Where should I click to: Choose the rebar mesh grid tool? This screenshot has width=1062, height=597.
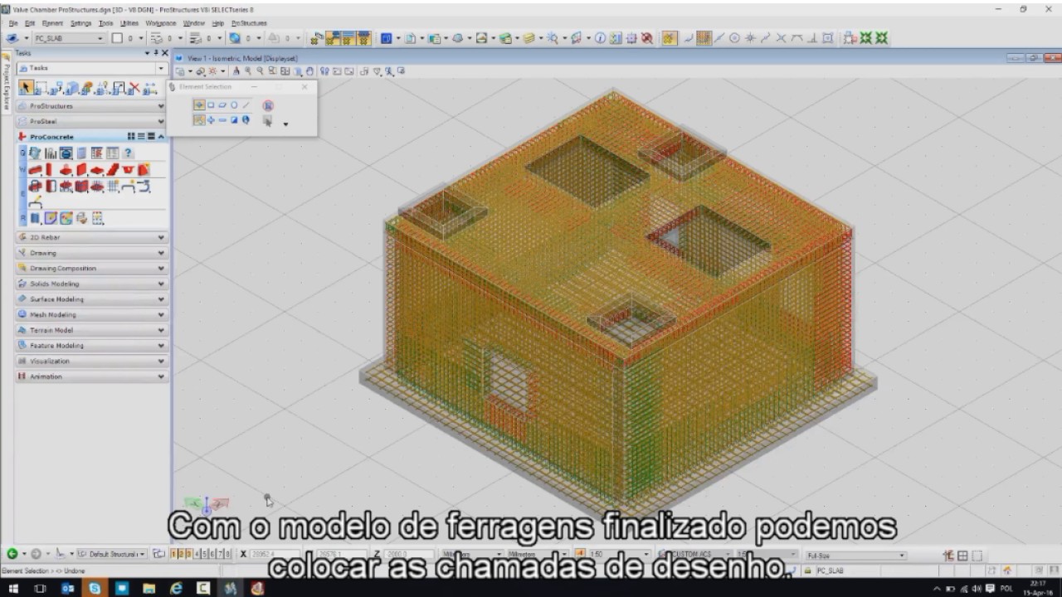(113, 186)
